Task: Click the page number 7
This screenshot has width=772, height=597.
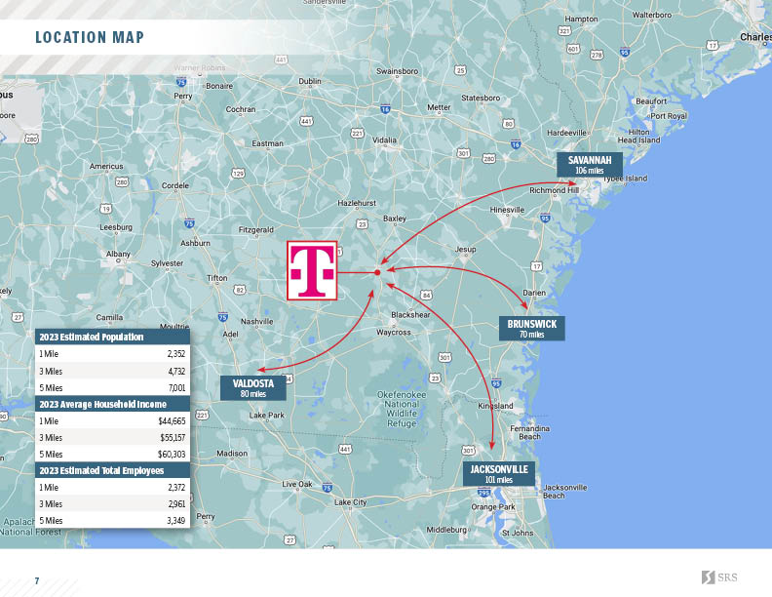Action: point(37,580)
